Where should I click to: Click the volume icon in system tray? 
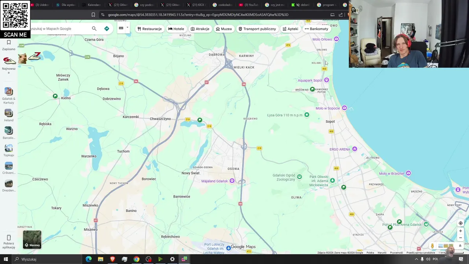[x=428, y=259]
